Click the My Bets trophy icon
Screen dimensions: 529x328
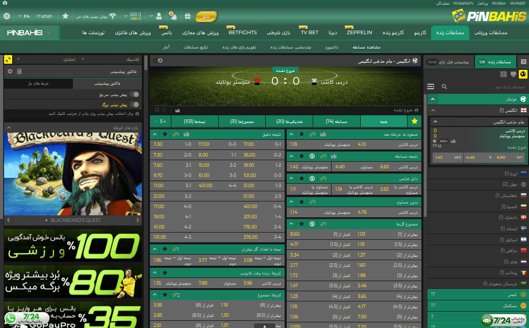coord(113,16)
